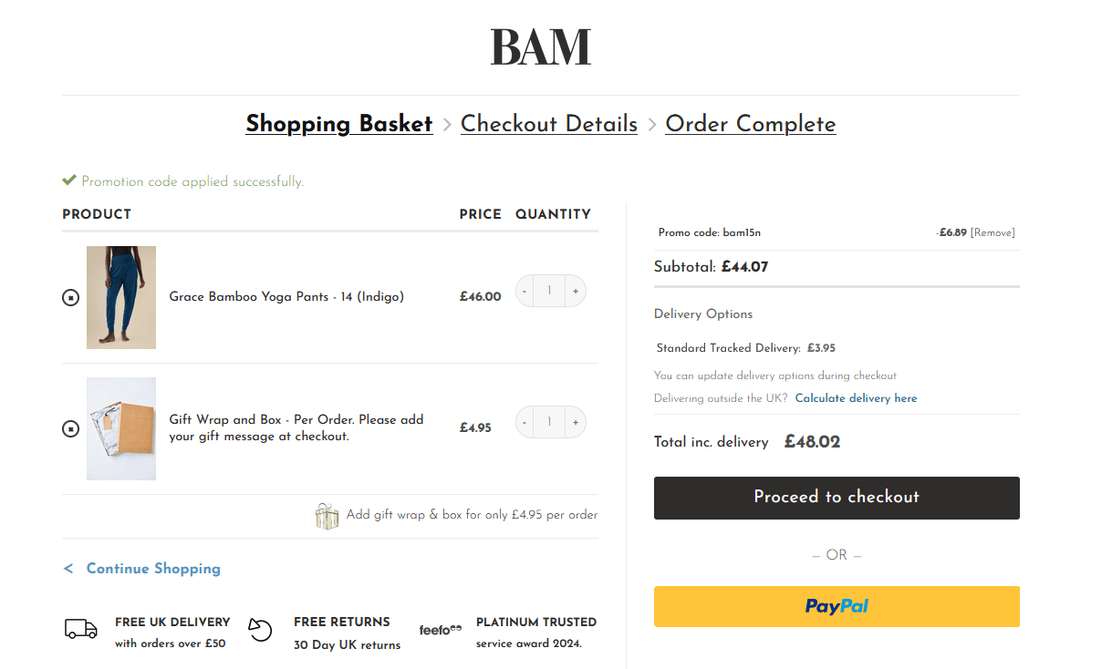Click the BAM logo
The image size is (1112, 669).
pos(541,46)
